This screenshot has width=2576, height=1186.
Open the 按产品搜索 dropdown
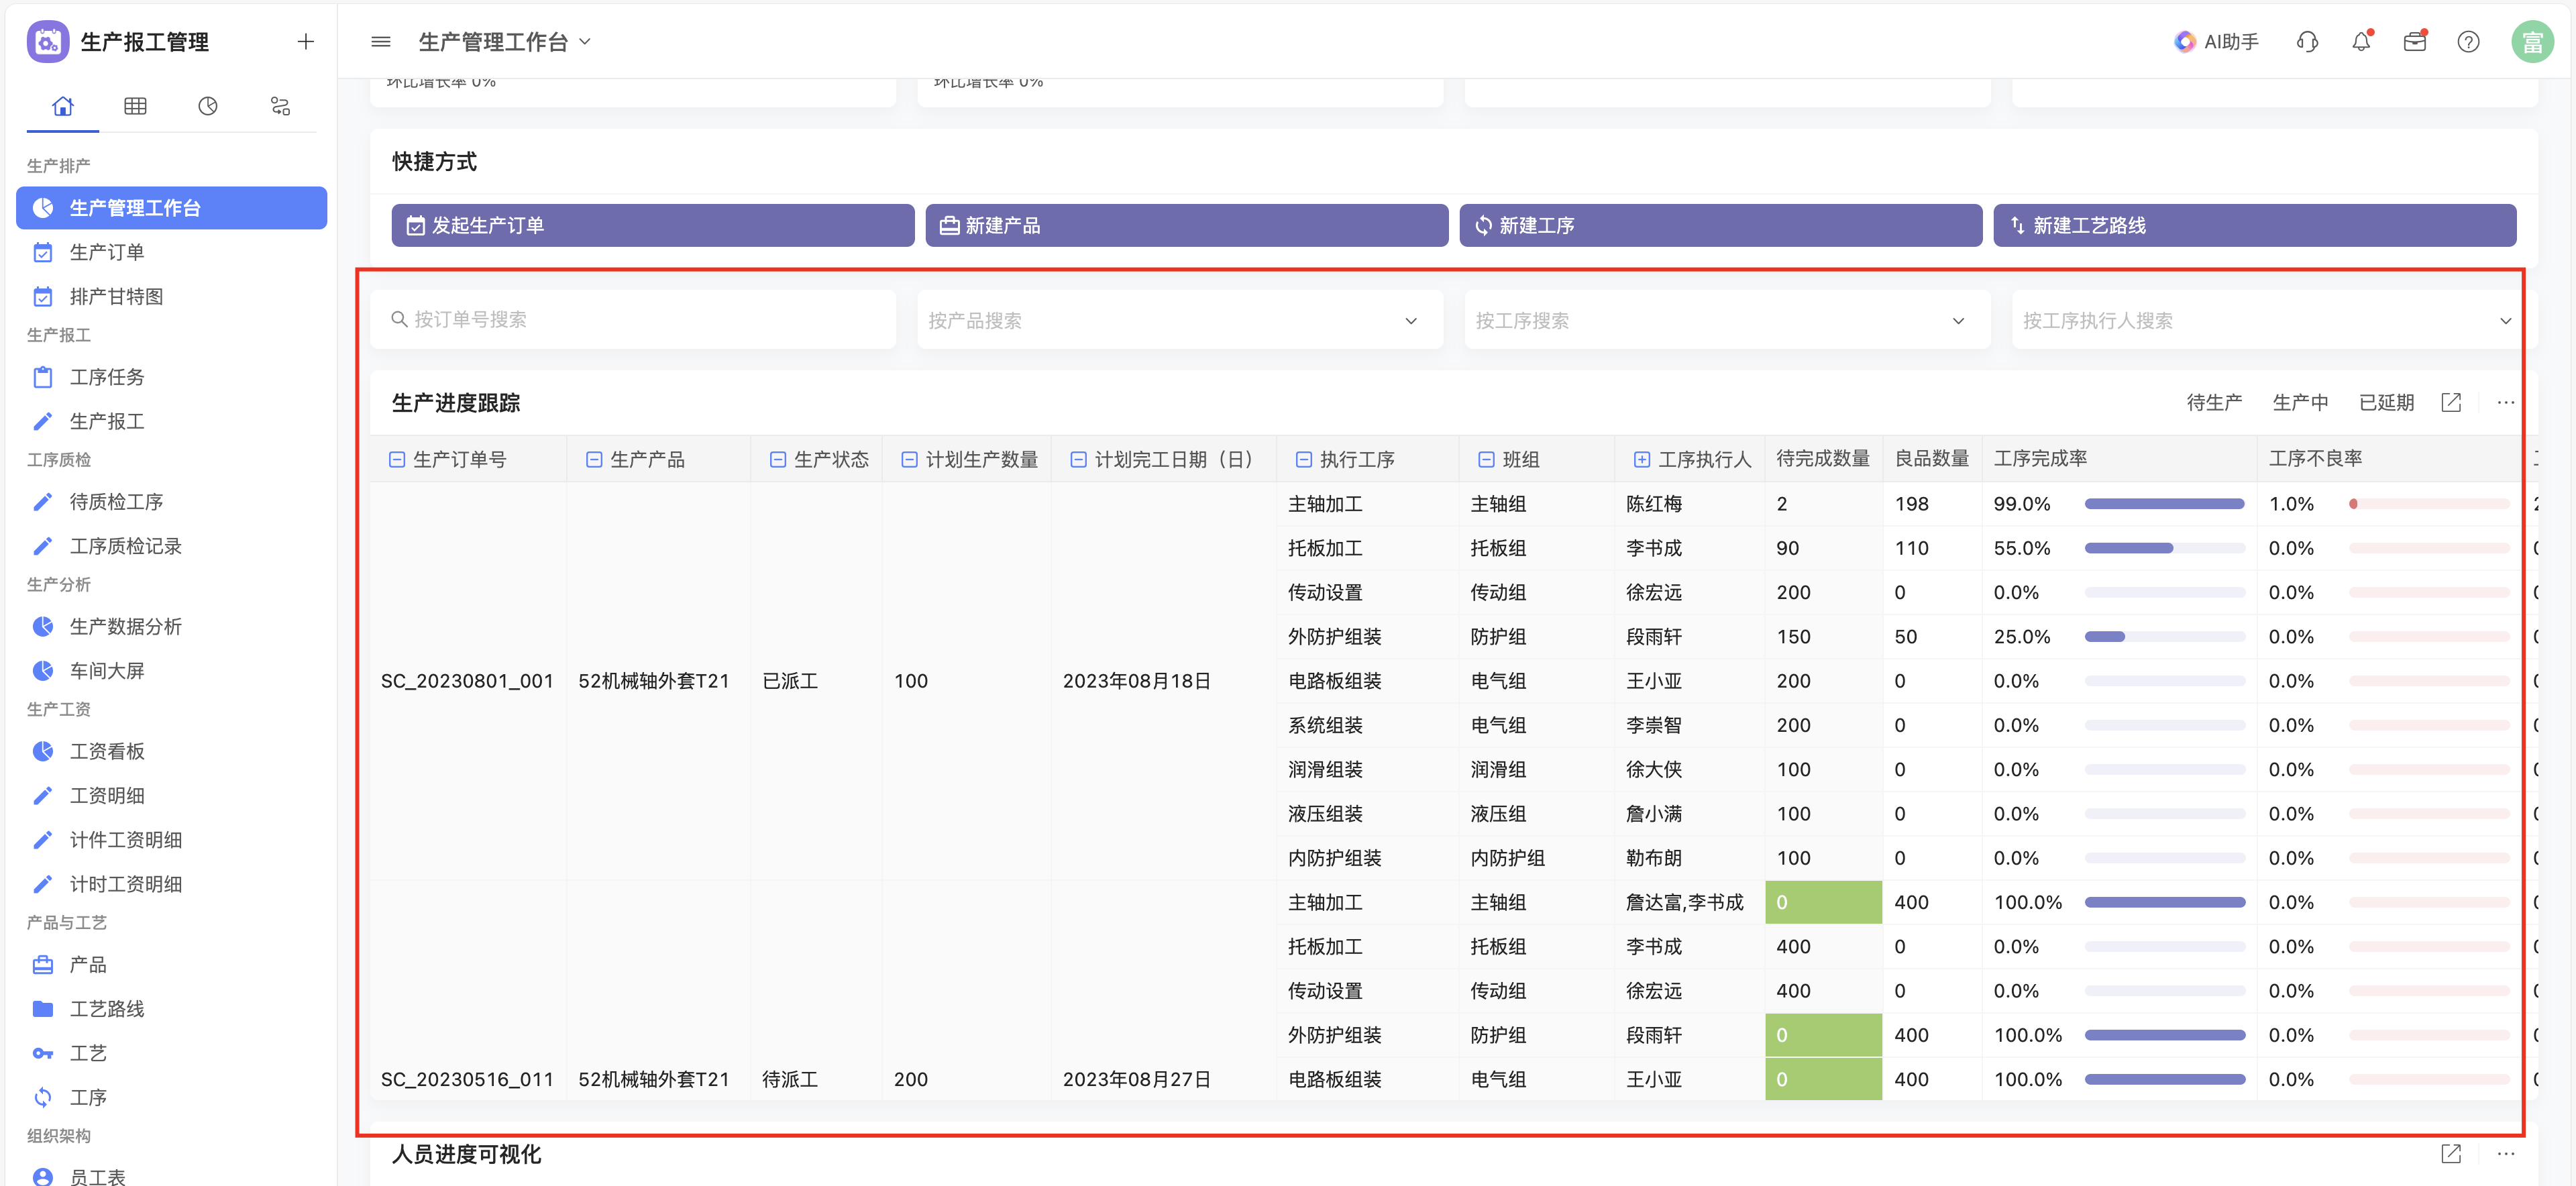point(1180,320)
